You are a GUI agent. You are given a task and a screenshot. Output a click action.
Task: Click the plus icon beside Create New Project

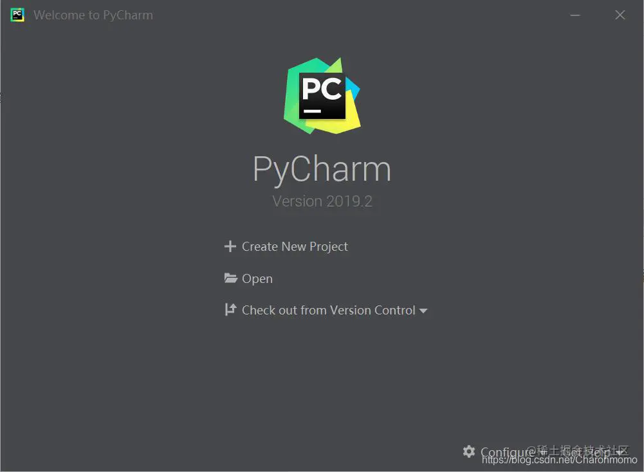pos(230,246)
